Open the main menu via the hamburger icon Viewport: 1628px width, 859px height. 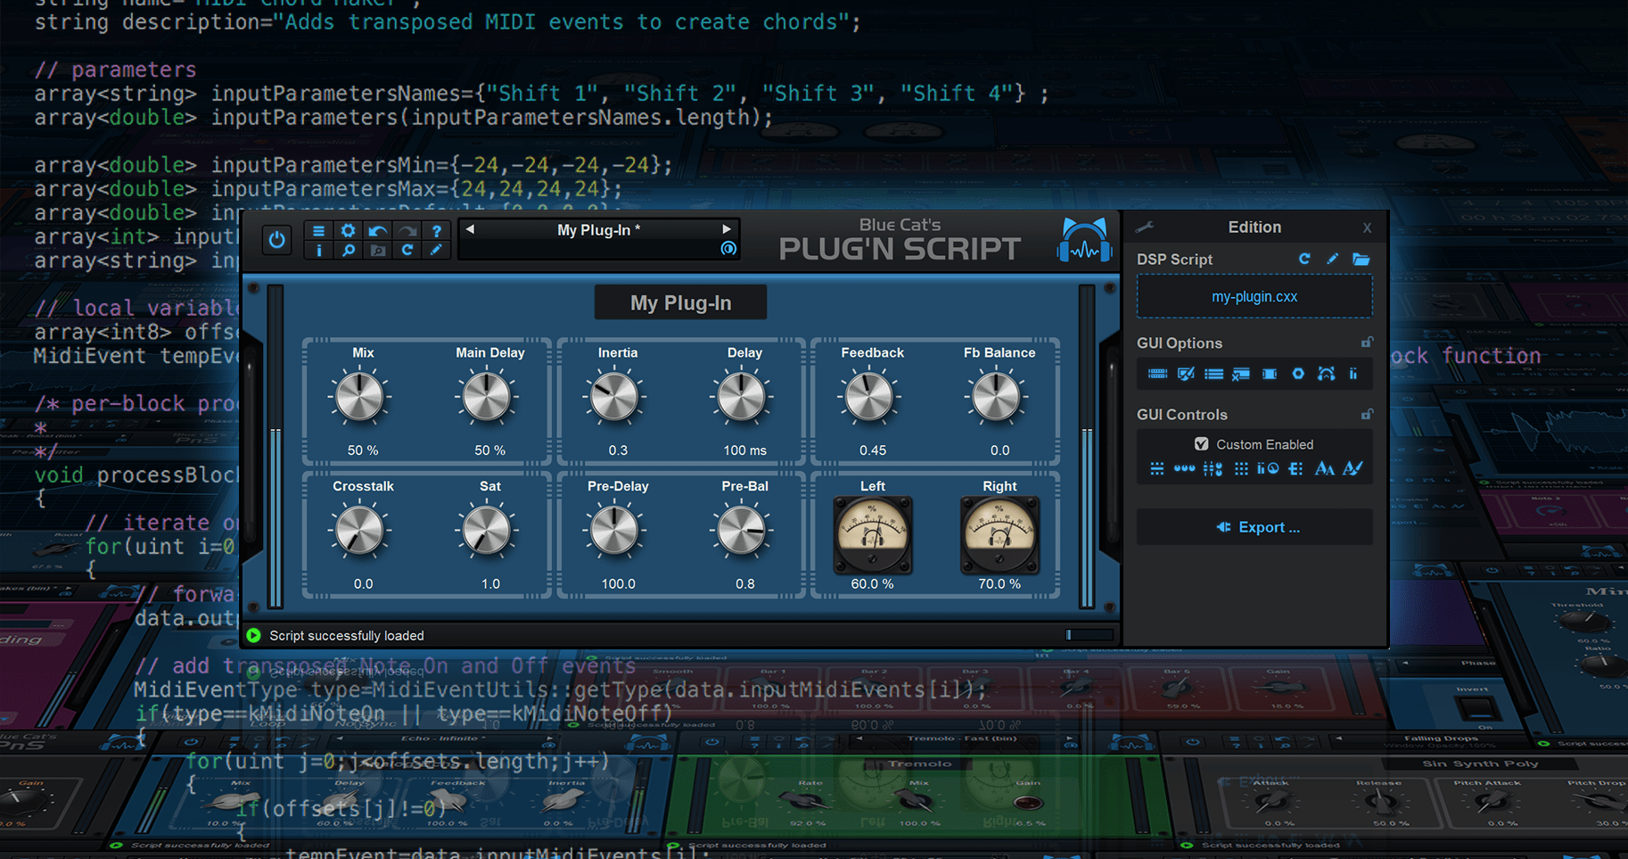(318, 229)
